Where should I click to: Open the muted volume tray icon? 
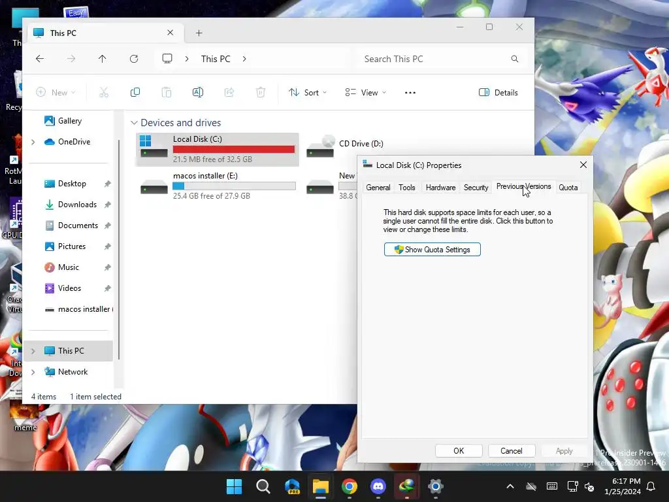590,486
